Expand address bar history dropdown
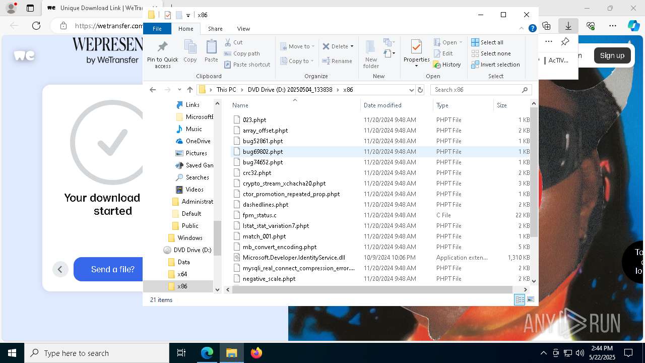Screen dimensions: 645x363 (412, 90)
